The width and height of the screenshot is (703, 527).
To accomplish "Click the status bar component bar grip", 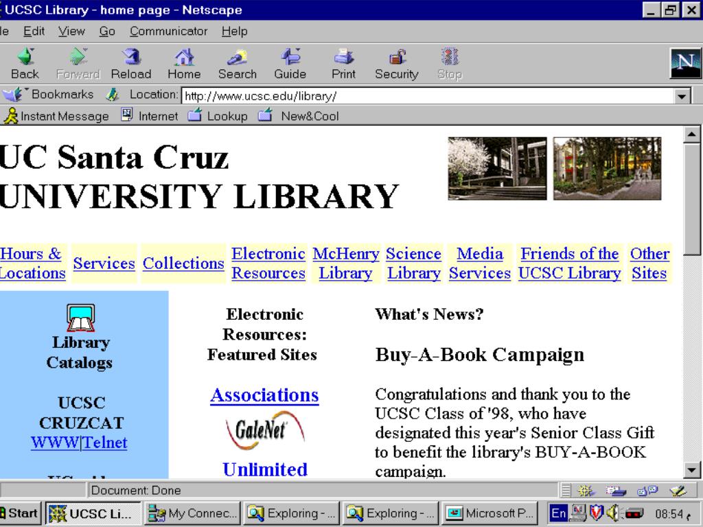I will click(x=566, y=491).
